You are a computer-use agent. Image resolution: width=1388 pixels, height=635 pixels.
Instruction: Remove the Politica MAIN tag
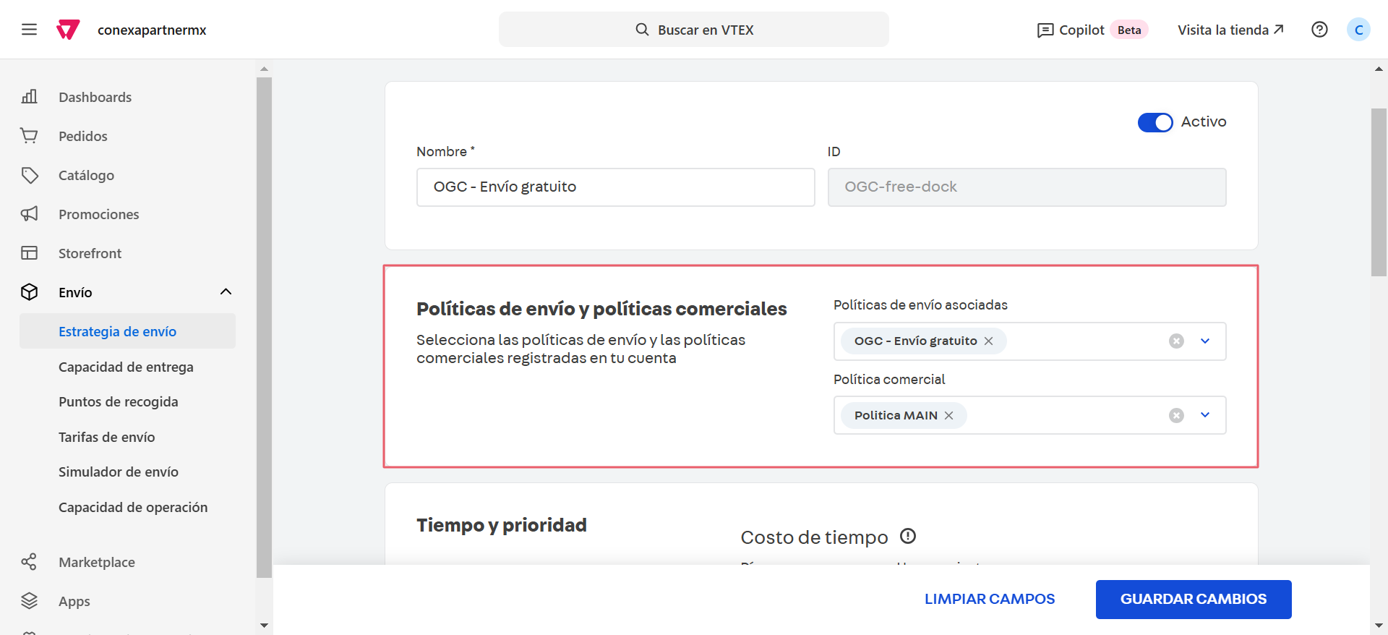[x=949, y=415]
